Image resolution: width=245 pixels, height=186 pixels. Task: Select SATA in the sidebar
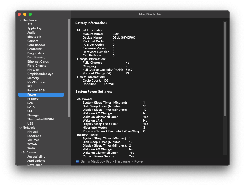coord(31,107)
